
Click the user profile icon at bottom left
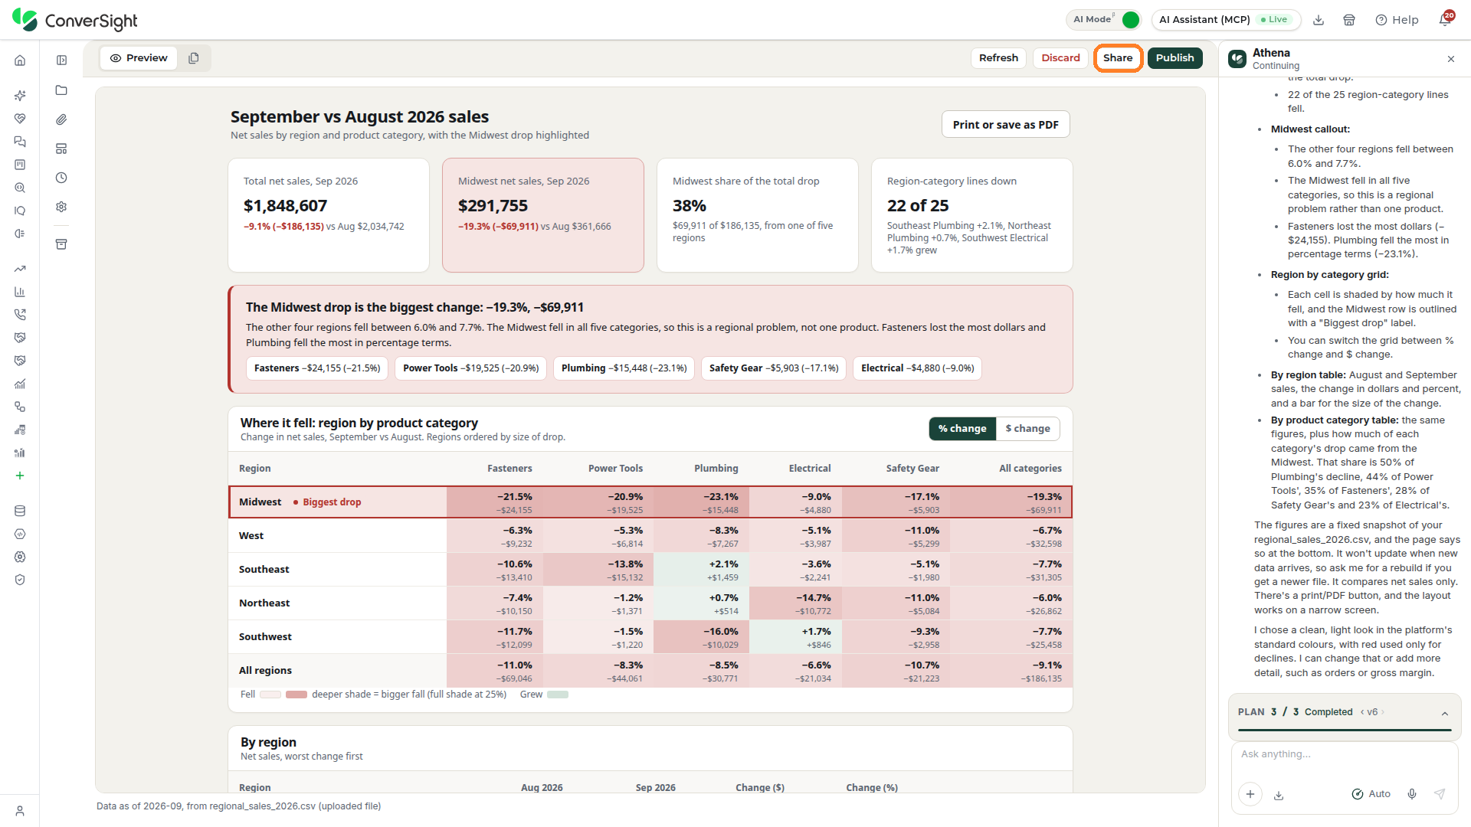coord(20,811)
